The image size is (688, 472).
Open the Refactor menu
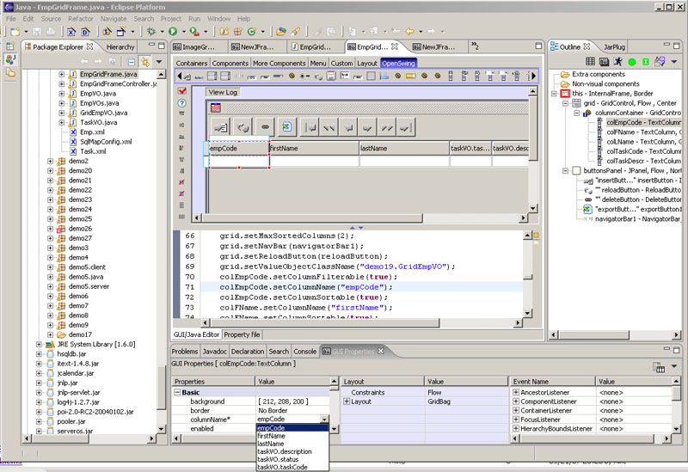(81, 18)
